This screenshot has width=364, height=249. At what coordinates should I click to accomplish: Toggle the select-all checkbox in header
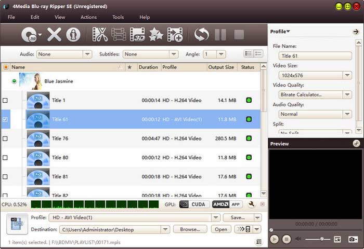[x=6, y=67]
